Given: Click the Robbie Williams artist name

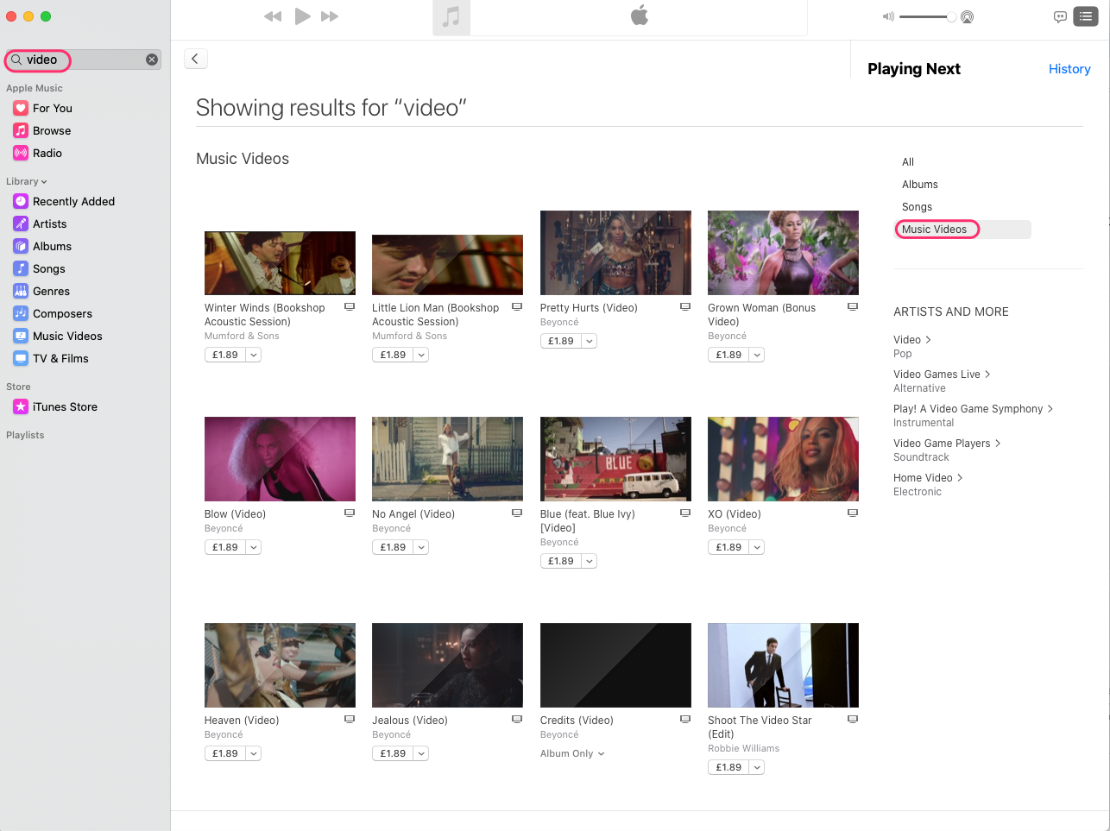Looking at the screenshot, I should [x=743, y=748].
